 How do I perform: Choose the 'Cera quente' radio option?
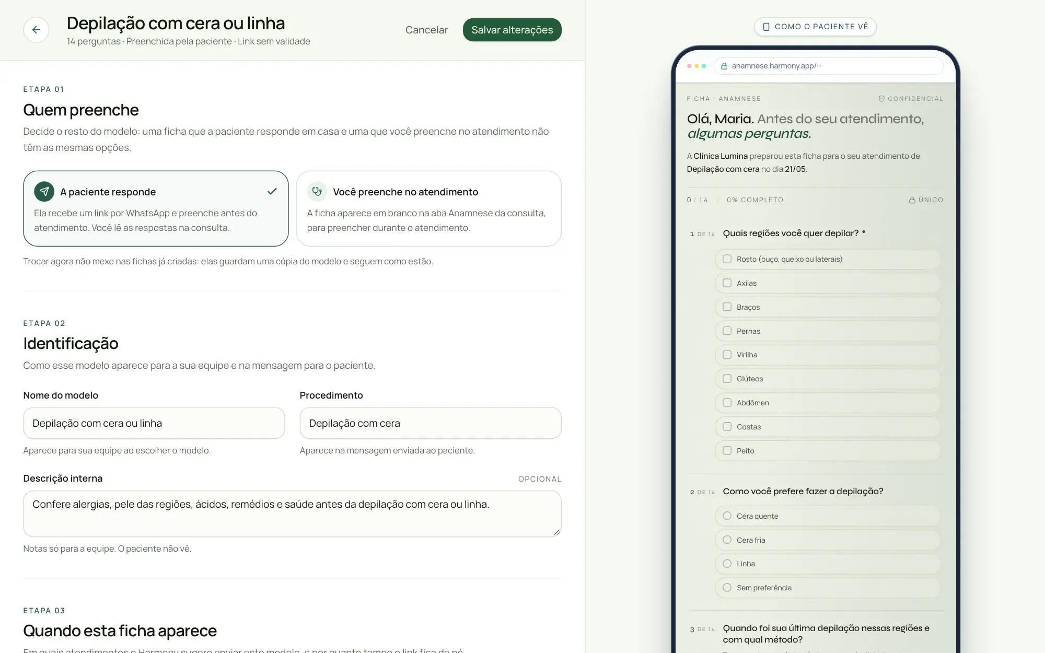727,516
